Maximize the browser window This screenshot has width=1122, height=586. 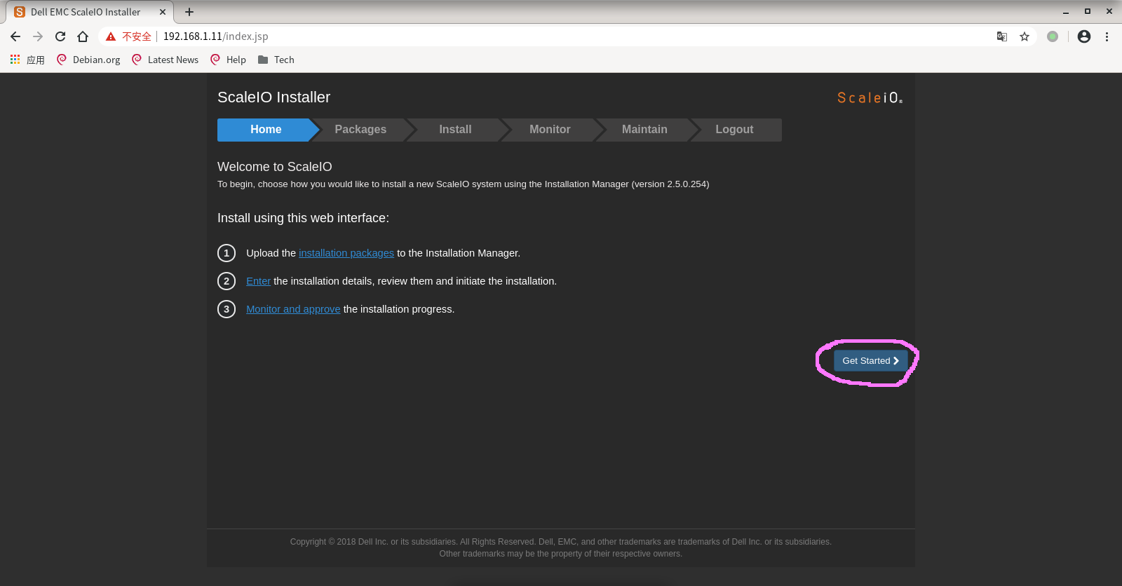pos(1088,12)
